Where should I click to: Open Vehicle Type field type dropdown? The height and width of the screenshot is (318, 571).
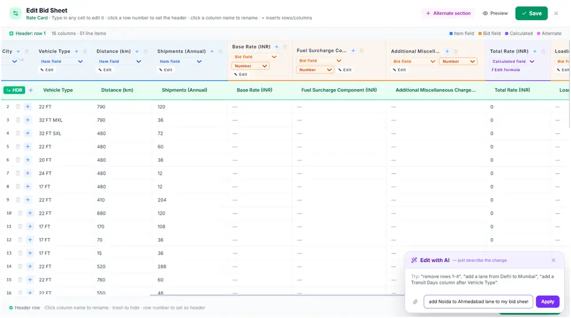tap(61, 62)
